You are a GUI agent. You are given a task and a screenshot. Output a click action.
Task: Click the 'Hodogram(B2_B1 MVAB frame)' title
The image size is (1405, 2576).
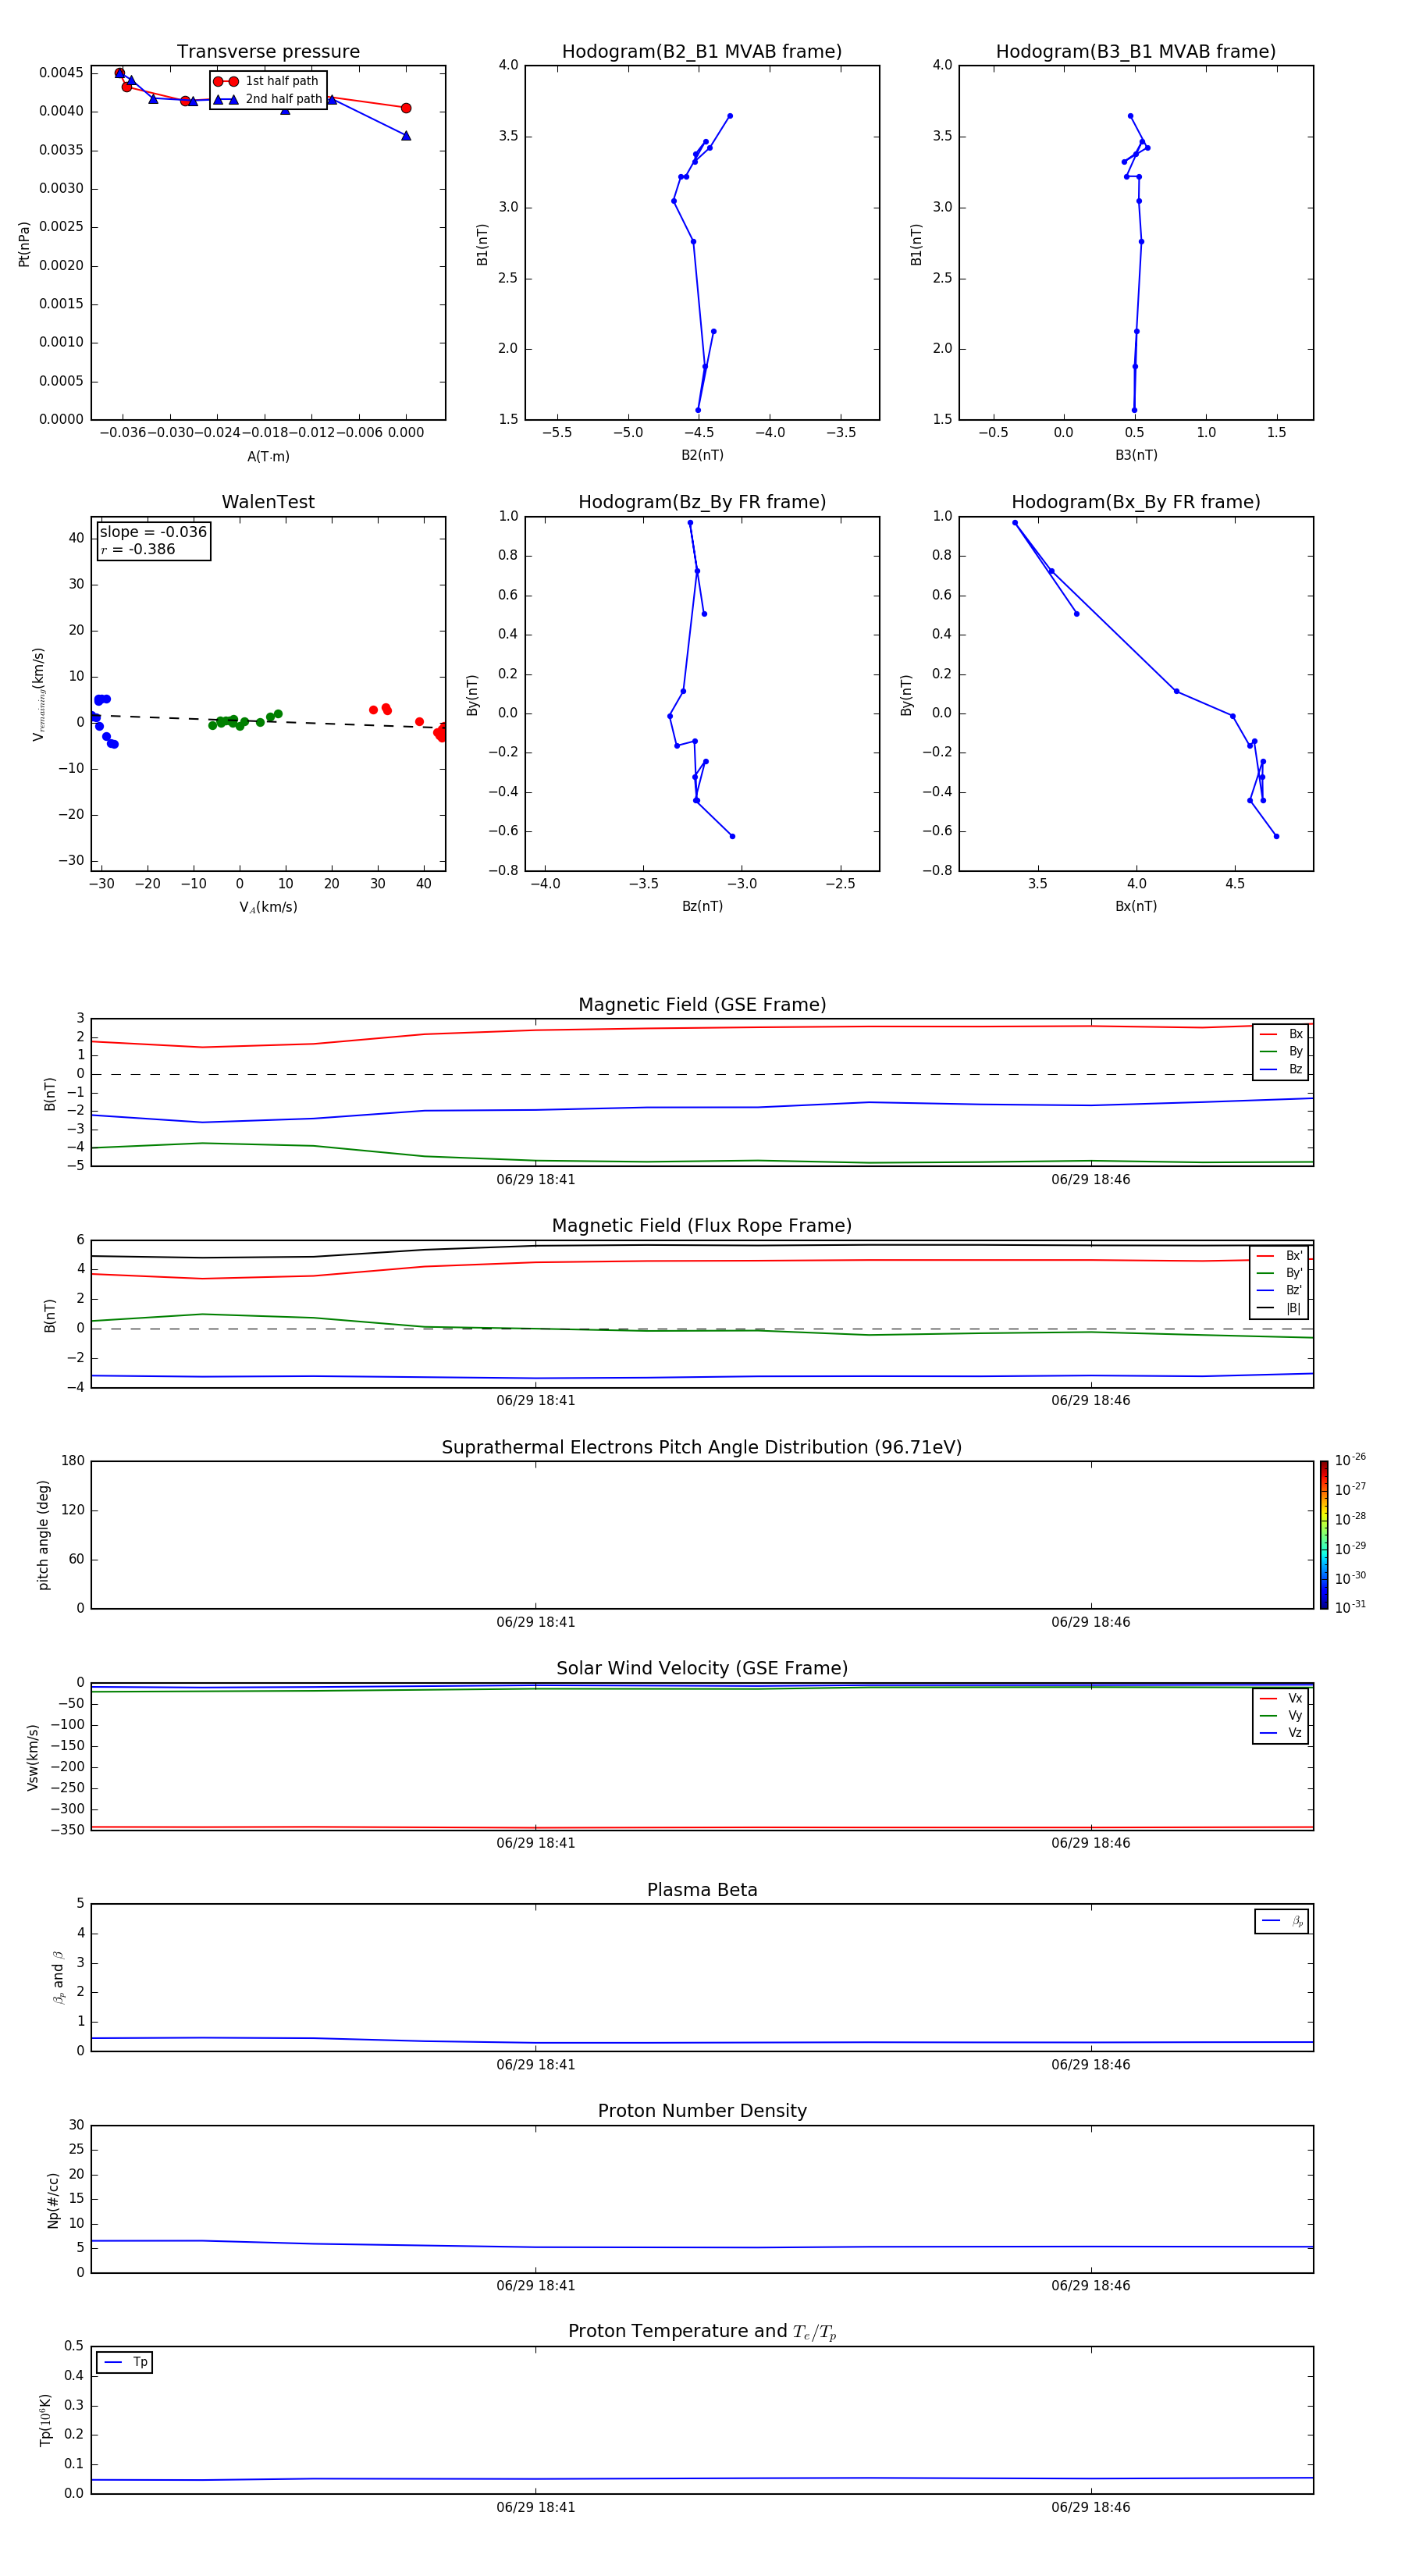[x=701, y=52]
